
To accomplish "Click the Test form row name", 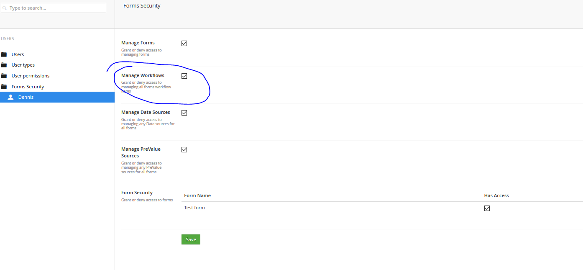I will 194,208.
